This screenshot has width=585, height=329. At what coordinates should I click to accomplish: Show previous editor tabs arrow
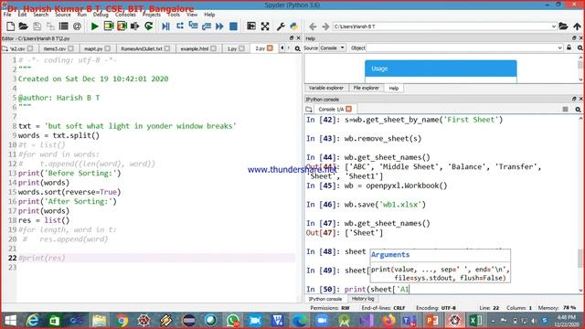click(282, 48)
